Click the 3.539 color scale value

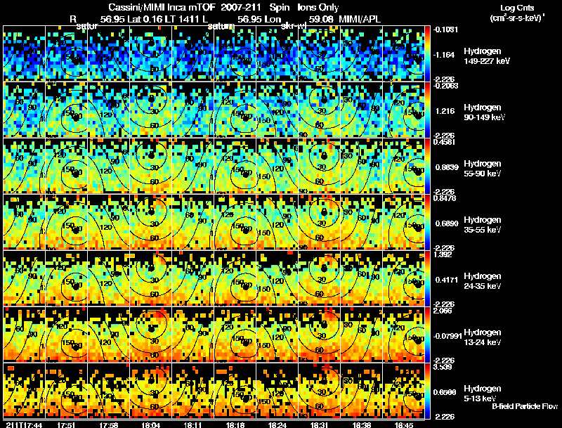(x=443, y=367)
